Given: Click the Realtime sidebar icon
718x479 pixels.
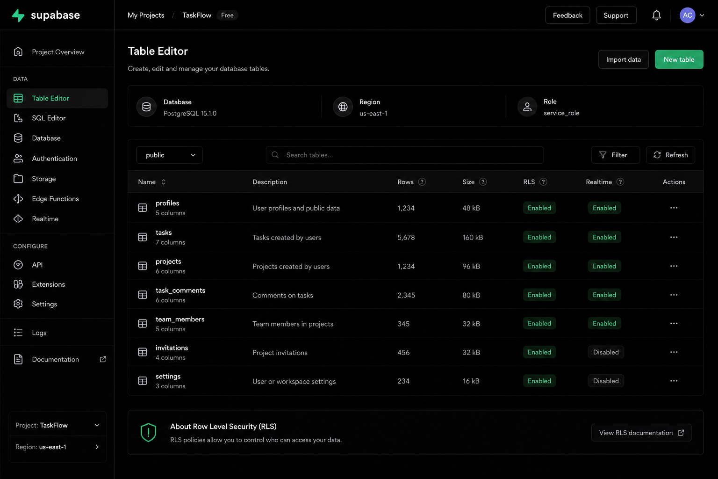Looking at the screenshot, I should [18, 219].
